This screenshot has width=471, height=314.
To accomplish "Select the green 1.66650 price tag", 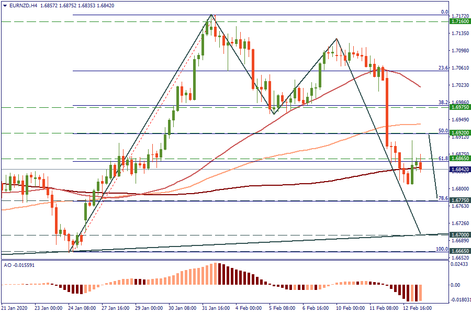I will coord(460,251).
